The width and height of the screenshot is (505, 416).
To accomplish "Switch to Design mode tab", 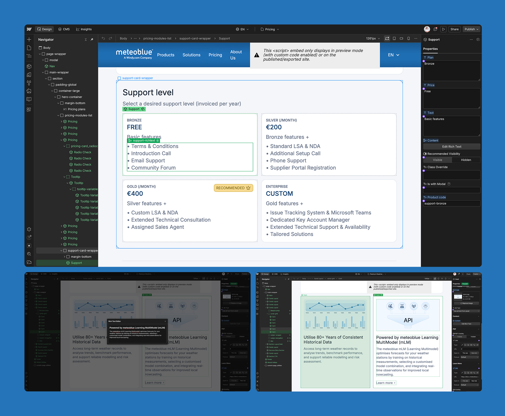I will tap(44, 29).
